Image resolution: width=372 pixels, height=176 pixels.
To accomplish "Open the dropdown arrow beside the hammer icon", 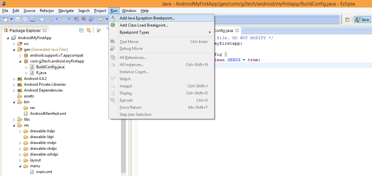I will [57, 19].
